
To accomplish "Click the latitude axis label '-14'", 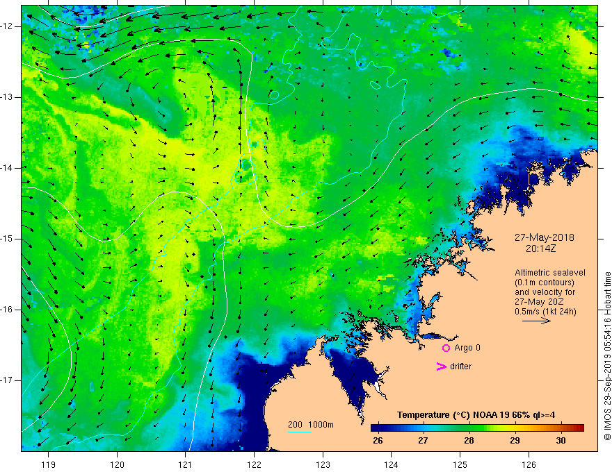I will point(7,168).
